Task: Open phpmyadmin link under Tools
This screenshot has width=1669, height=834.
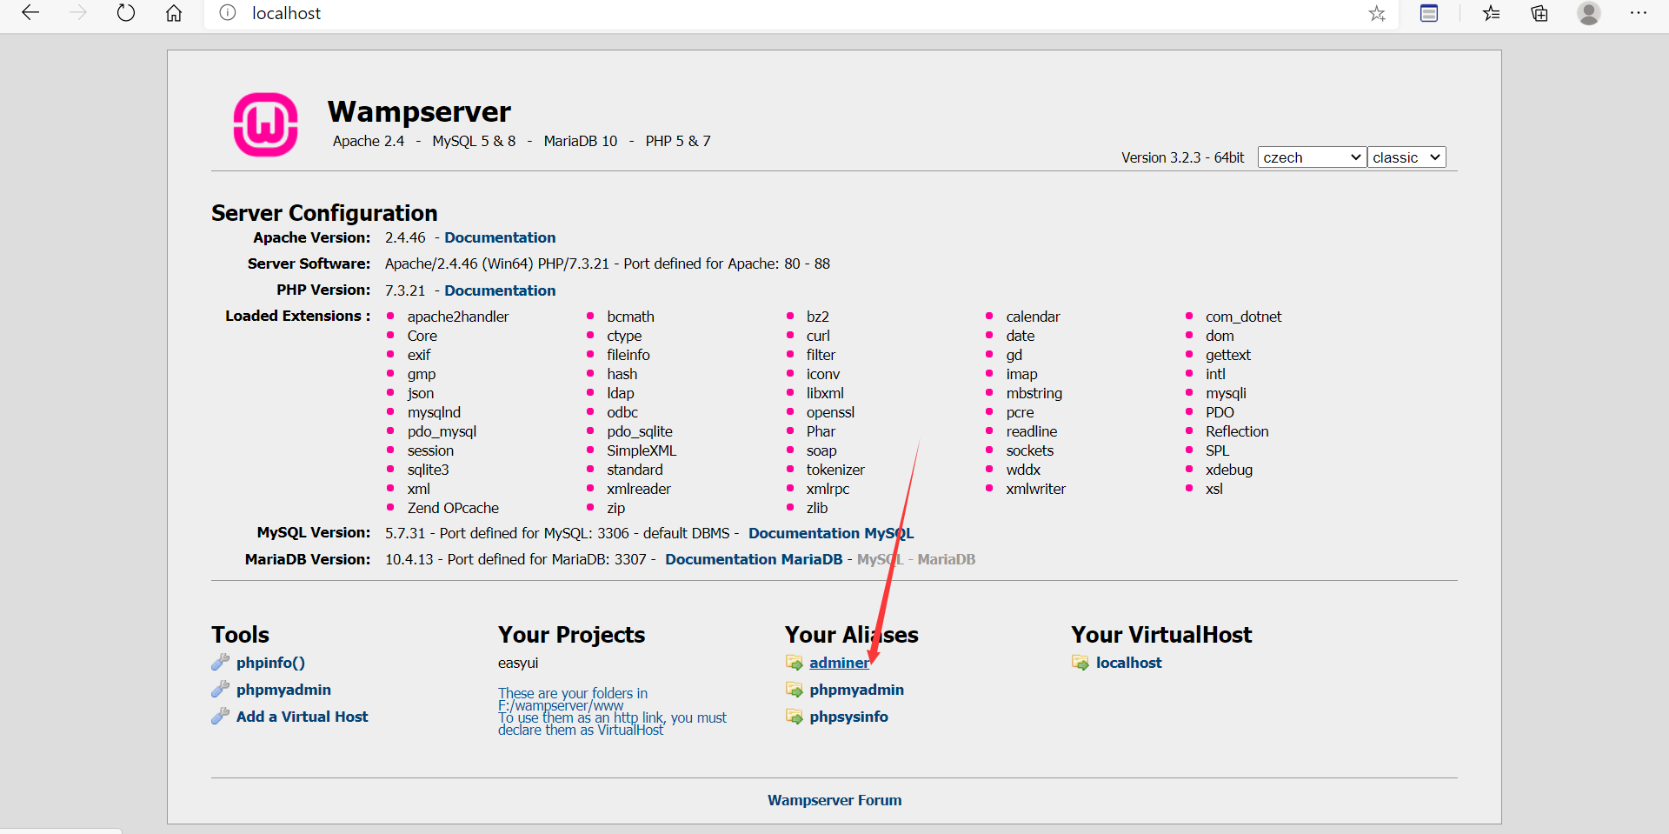Action: click(283, 690)
